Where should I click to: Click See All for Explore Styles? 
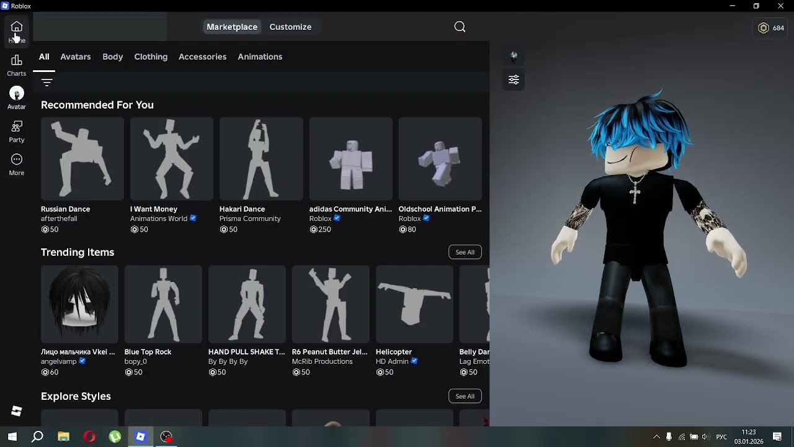tap(465, 396)
